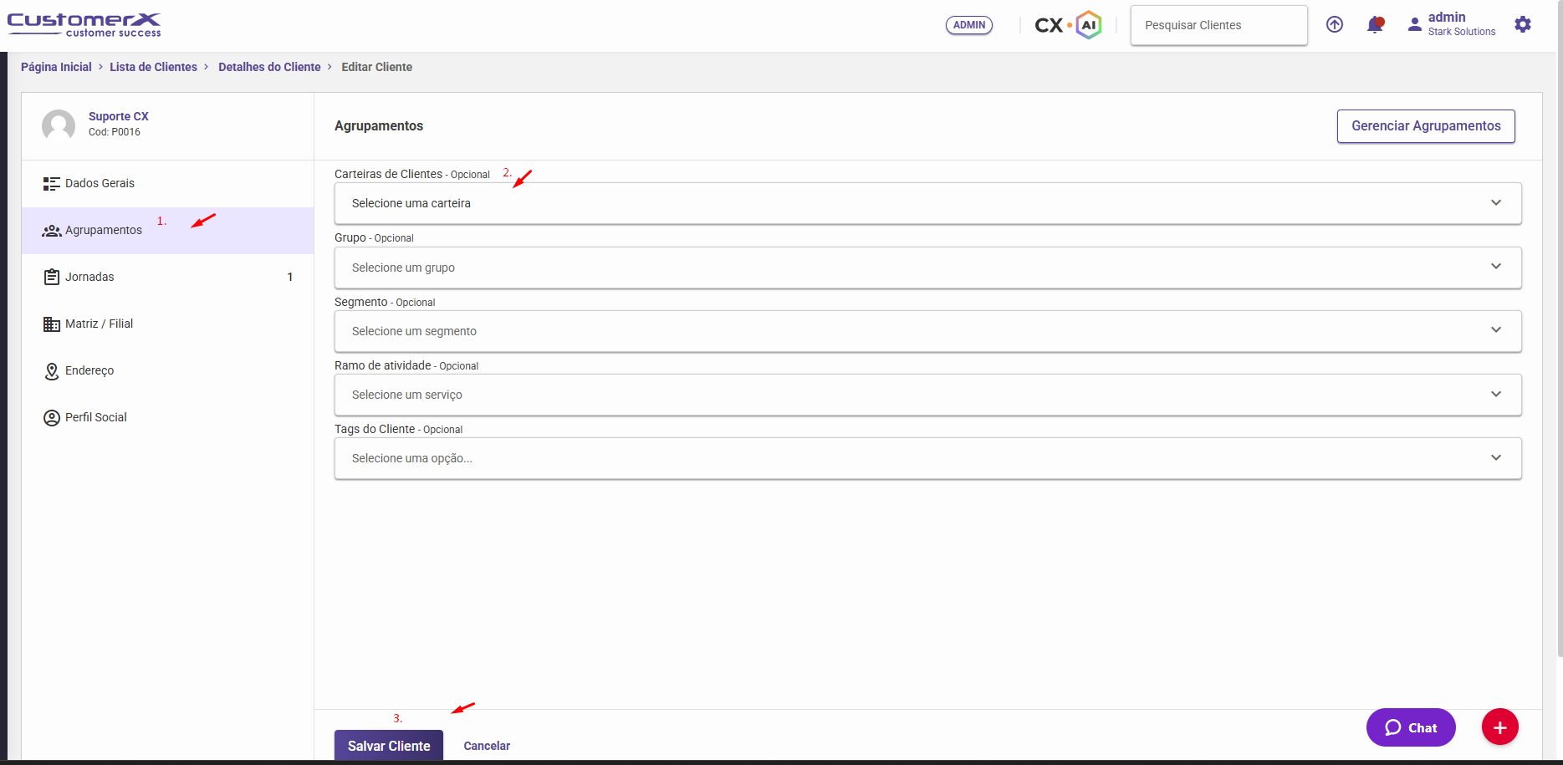
Task: Navigate to Lista de Clientes breadcrumb
Action: coord(153,67)
